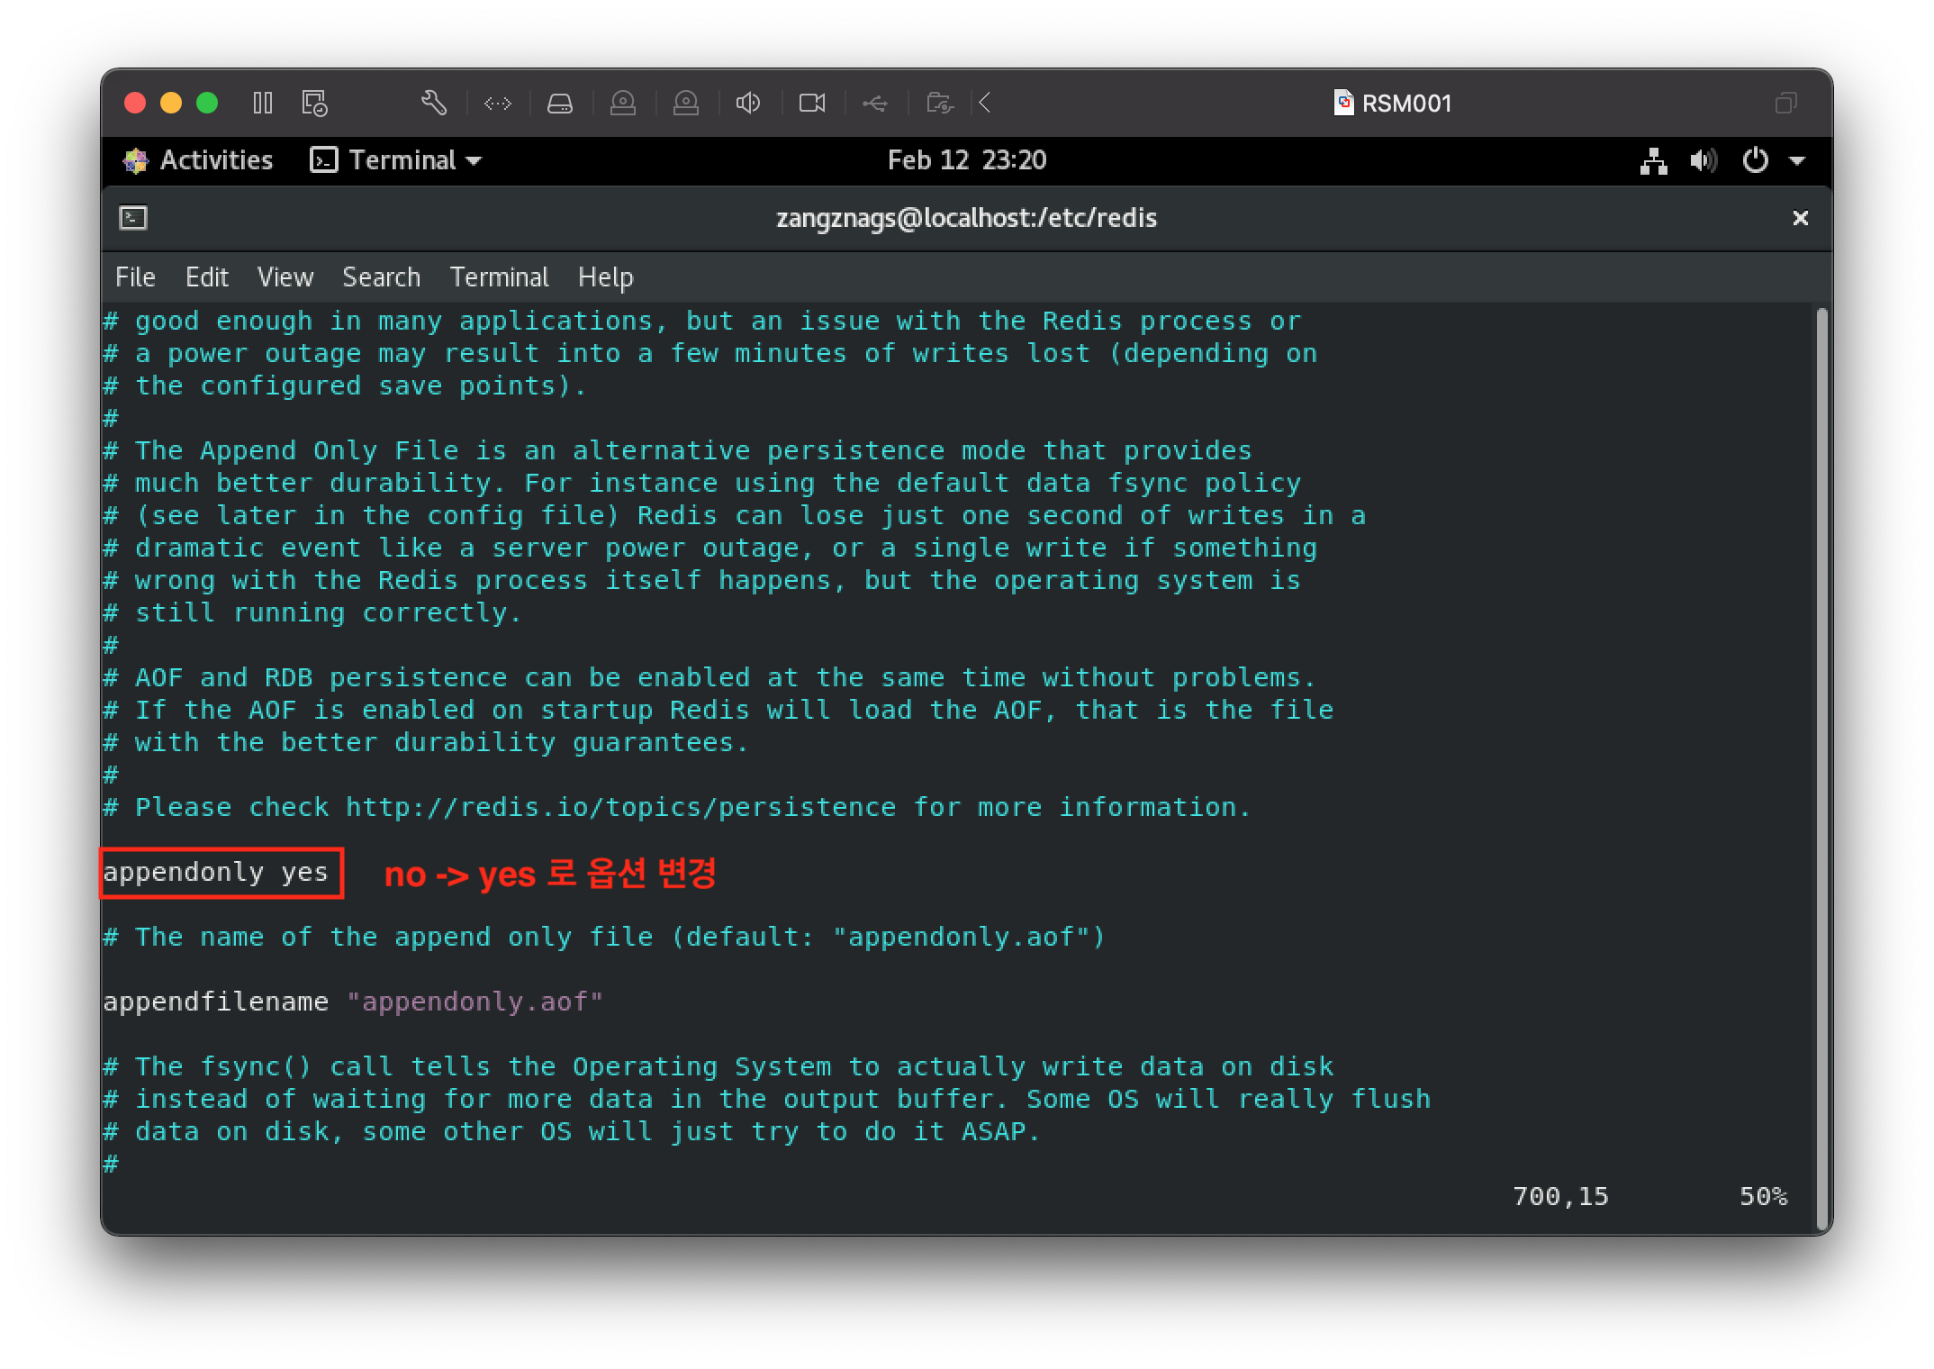The height and width of the screenshot is (1369, 1934).
Task: Open the VM snapshots icon
Action: (314, 103)
